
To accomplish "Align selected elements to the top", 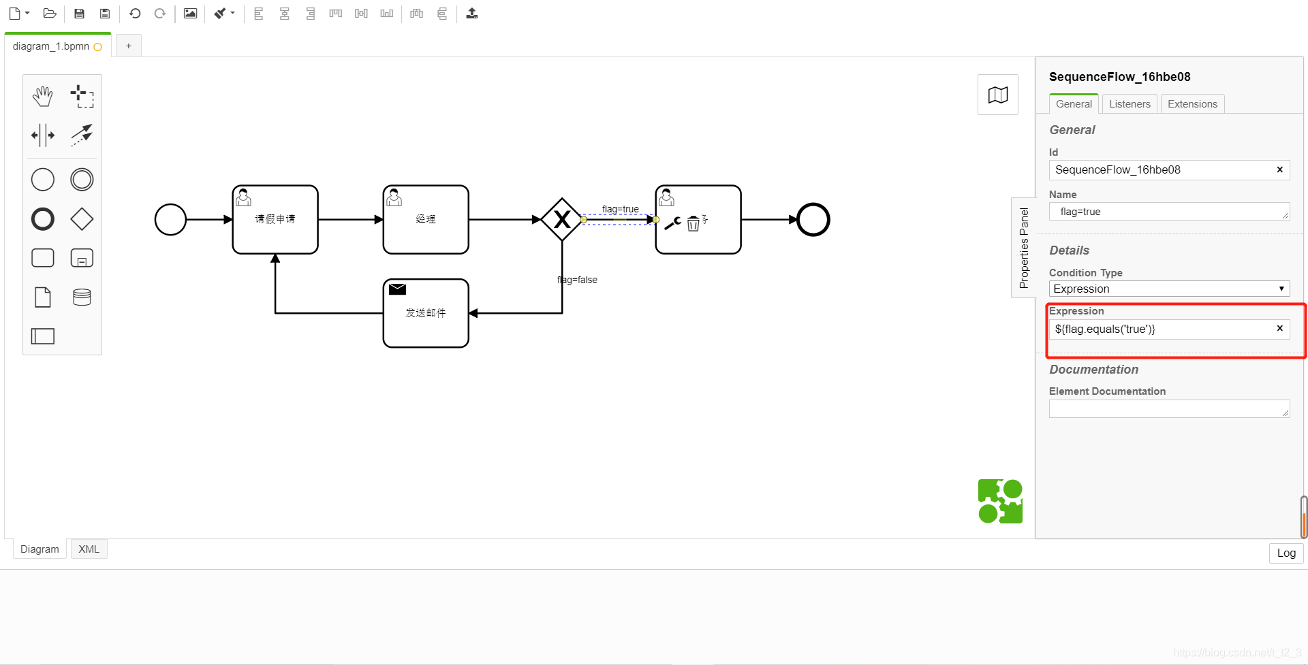I will tap(336, 14).
